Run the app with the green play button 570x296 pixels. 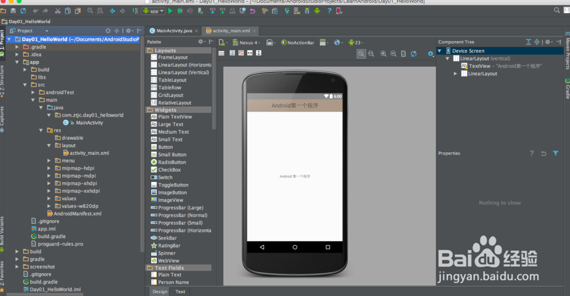click(170, 11)
